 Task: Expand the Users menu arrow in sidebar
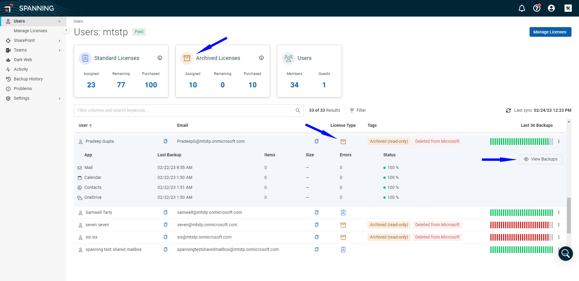59,21
